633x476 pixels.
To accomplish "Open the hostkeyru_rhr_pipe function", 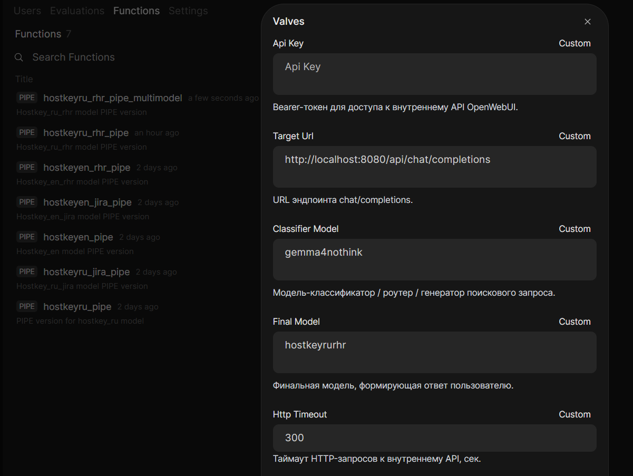I will click(x=86, y=133).
